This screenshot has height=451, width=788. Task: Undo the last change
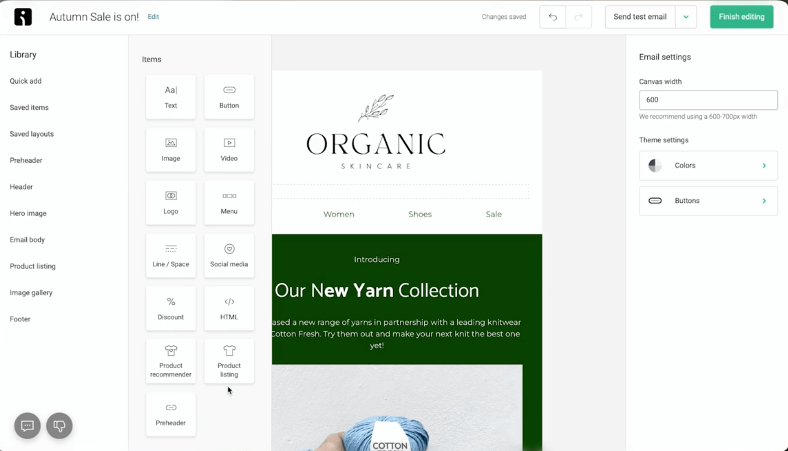click(552, 17)
